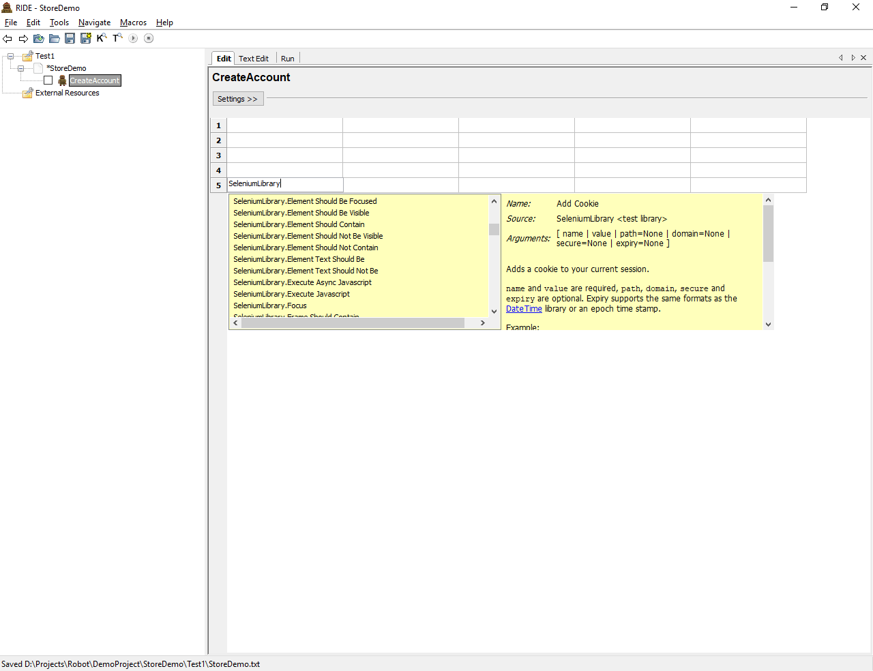
Task: Click the notebook scroll-left tab arrow
Action: click(x=841, y=58)
